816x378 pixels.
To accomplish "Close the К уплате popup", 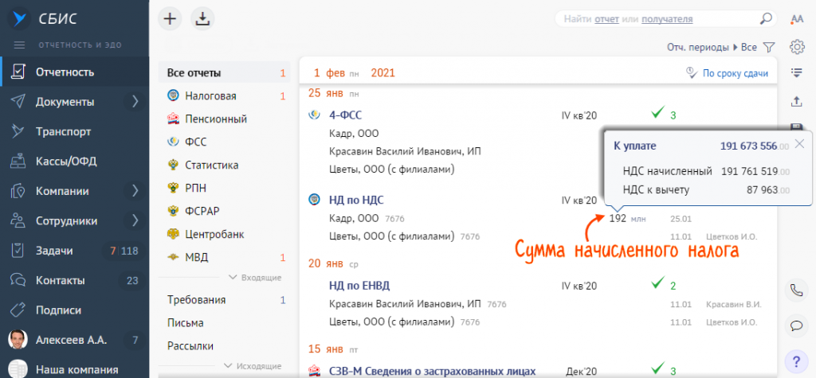I will pyautogui.click(x=799, y=144).
